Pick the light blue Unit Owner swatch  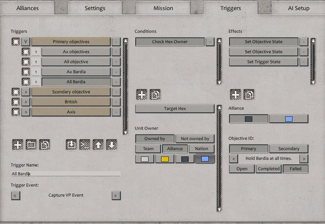coord(205,159)
